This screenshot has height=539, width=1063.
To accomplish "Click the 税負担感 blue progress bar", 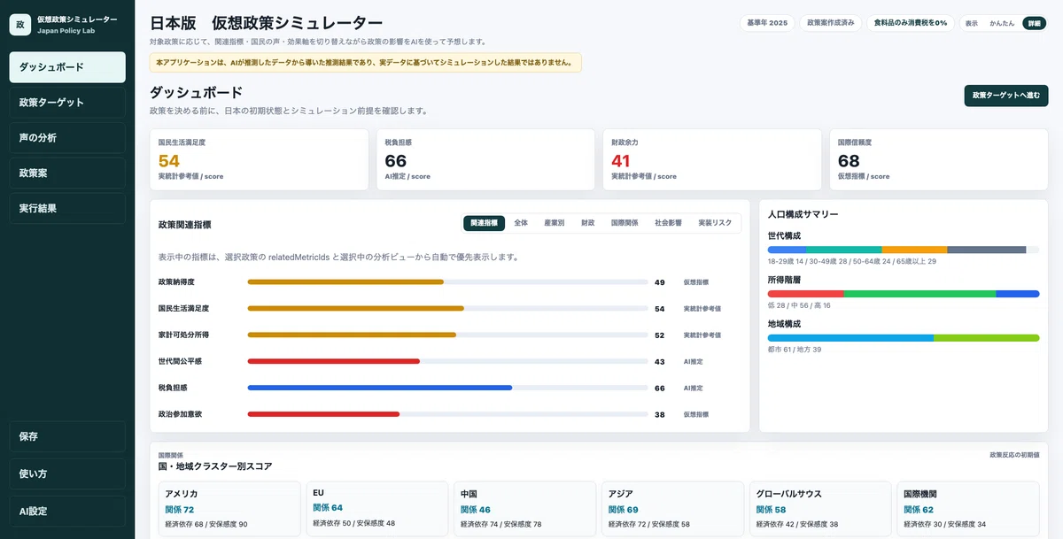I will pyautogui.click(x=446, y=388).
